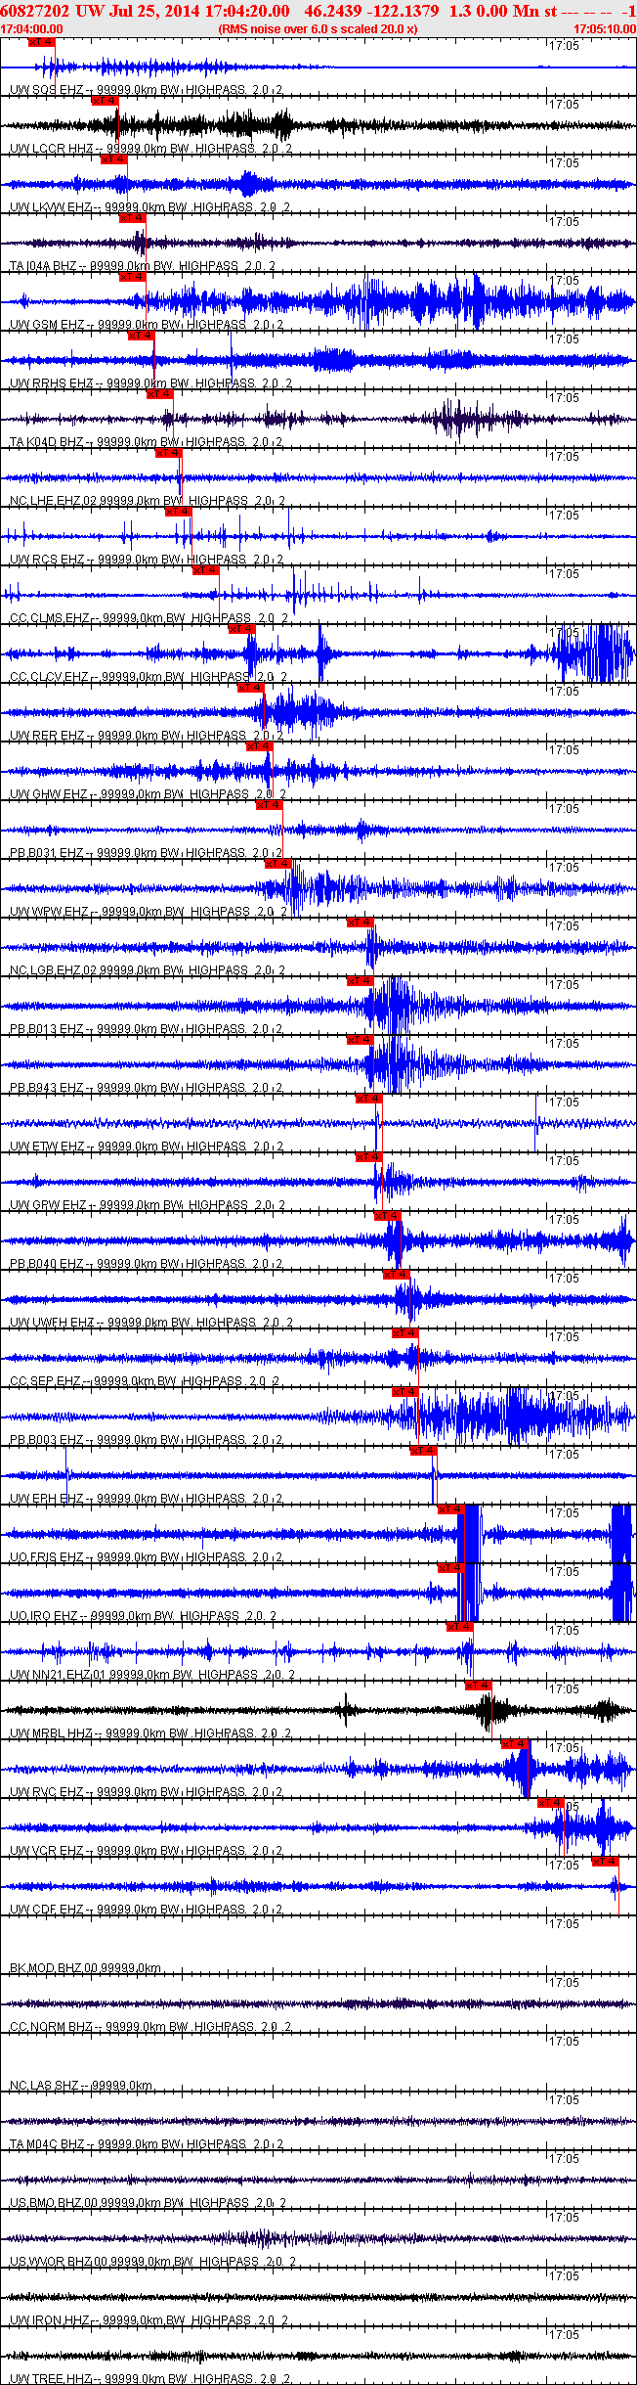Click the red pick marker on UO FRIS trace
637x2385 pixels.
pyautogui.click(x=450, y=1508)
